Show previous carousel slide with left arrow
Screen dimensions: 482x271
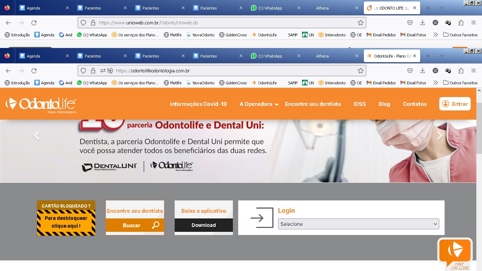(x=36, y=136)
